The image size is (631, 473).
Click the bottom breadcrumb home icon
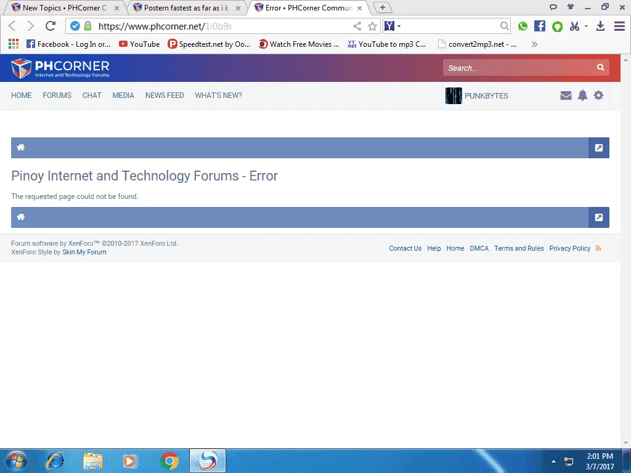[21, 217]
